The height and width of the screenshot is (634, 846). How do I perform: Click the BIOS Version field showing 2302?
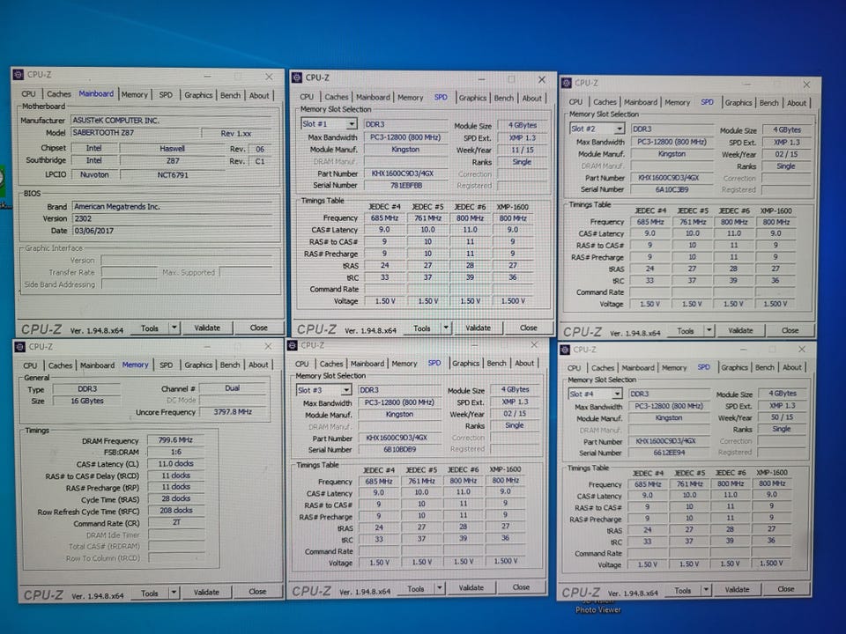click(176, 218)
